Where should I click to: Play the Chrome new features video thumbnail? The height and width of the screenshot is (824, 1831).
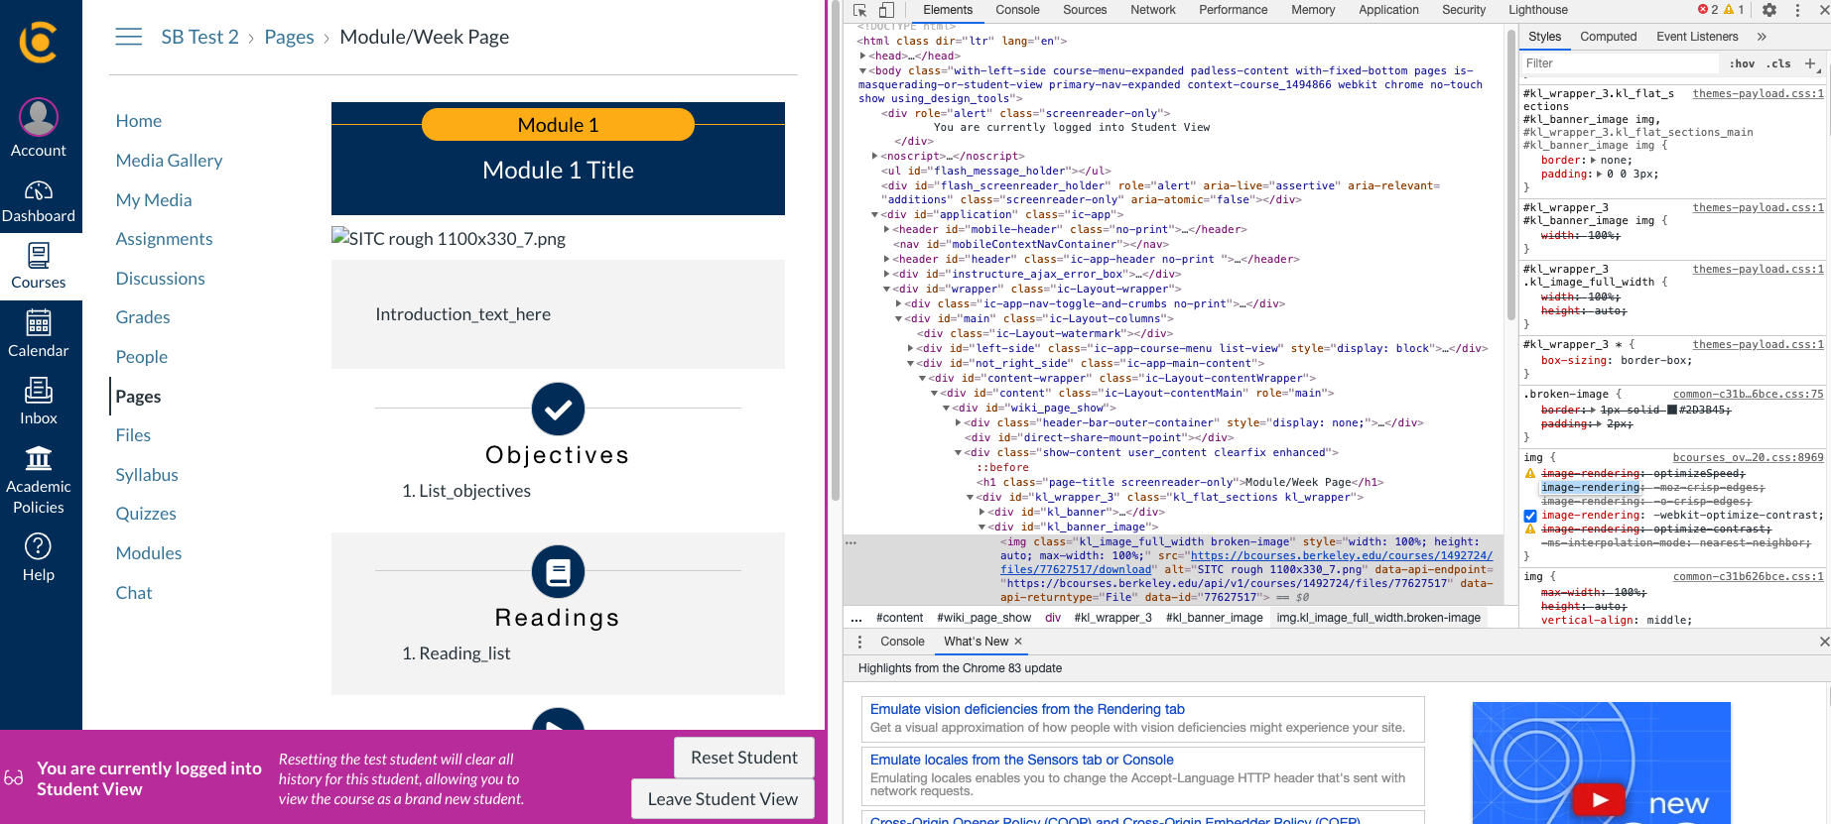pyautogui.click(x=1600, y=799)
